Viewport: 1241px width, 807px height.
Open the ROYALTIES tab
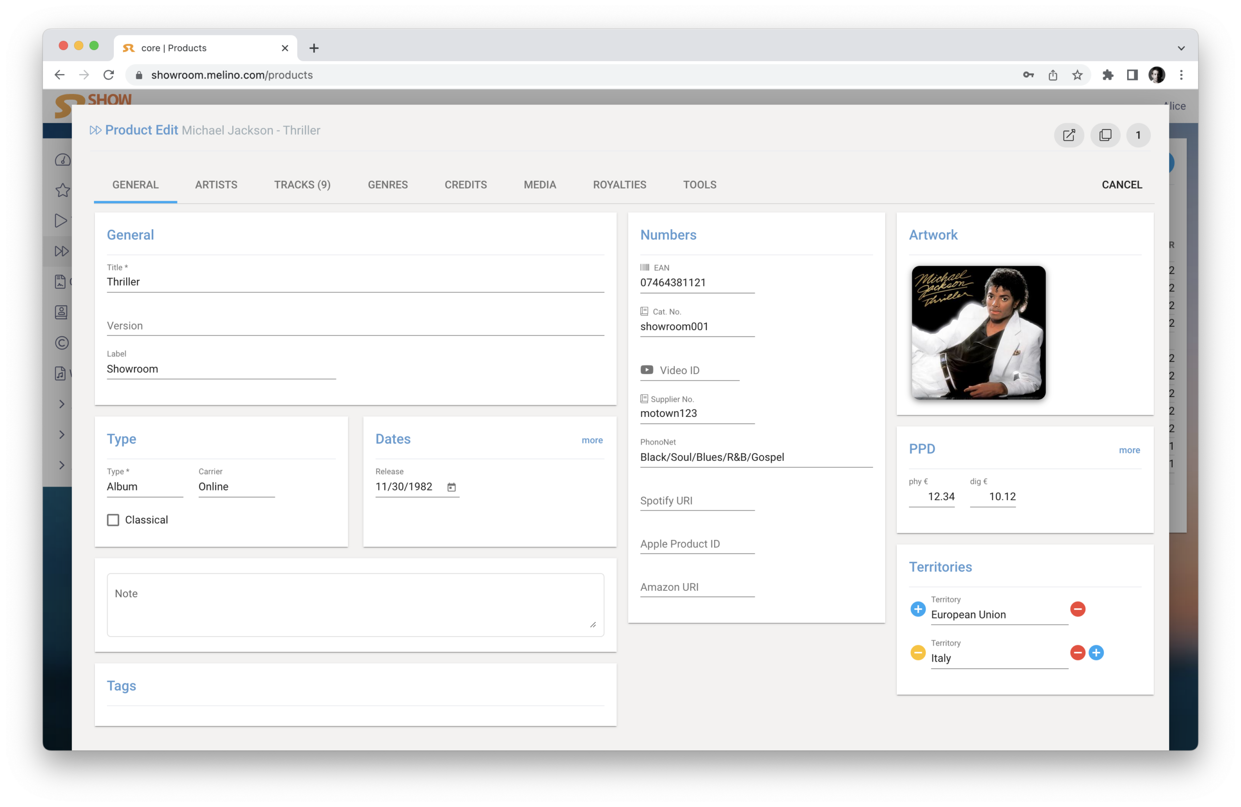click(x=619, y=185)
